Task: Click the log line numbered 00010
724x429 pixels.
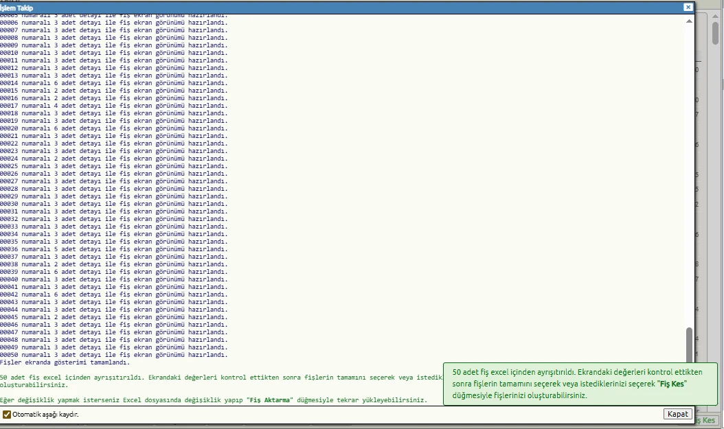Action: [x=113, y=53]
